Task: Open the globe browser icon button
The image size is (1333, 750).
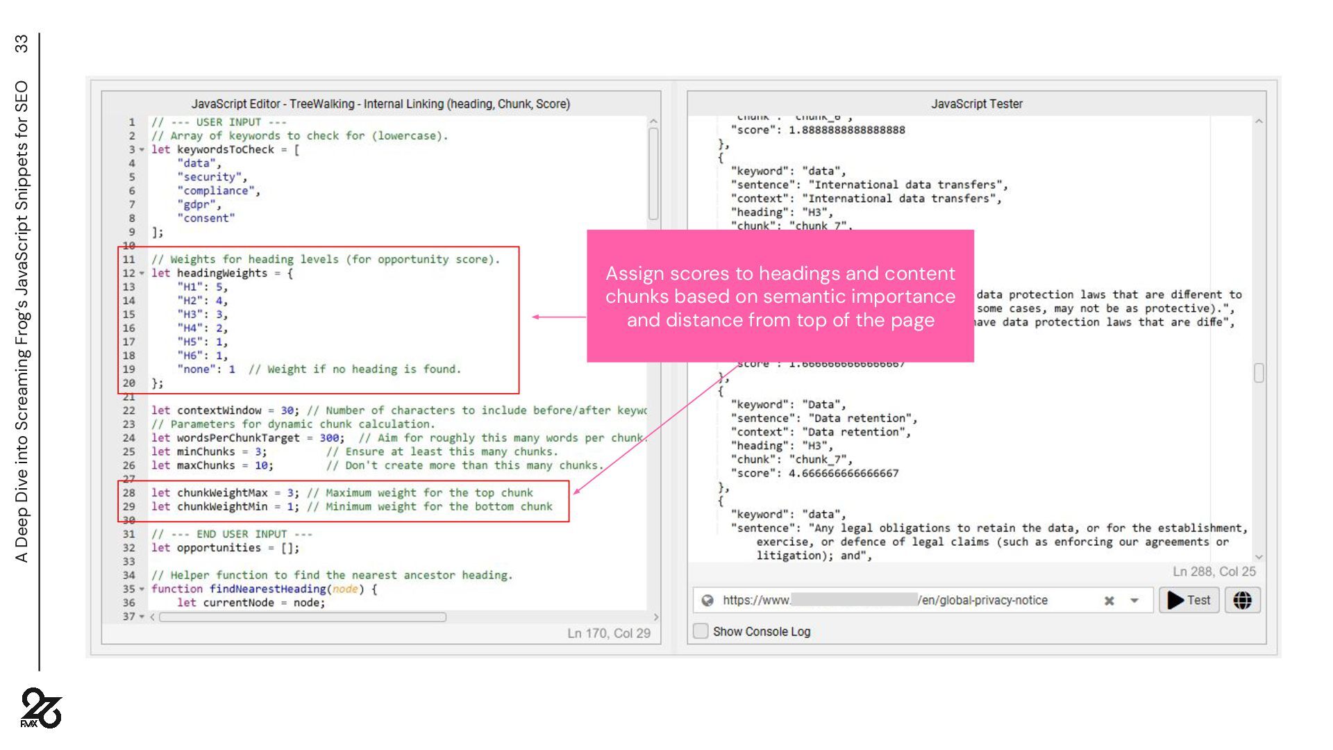Action: [1242, 600]
